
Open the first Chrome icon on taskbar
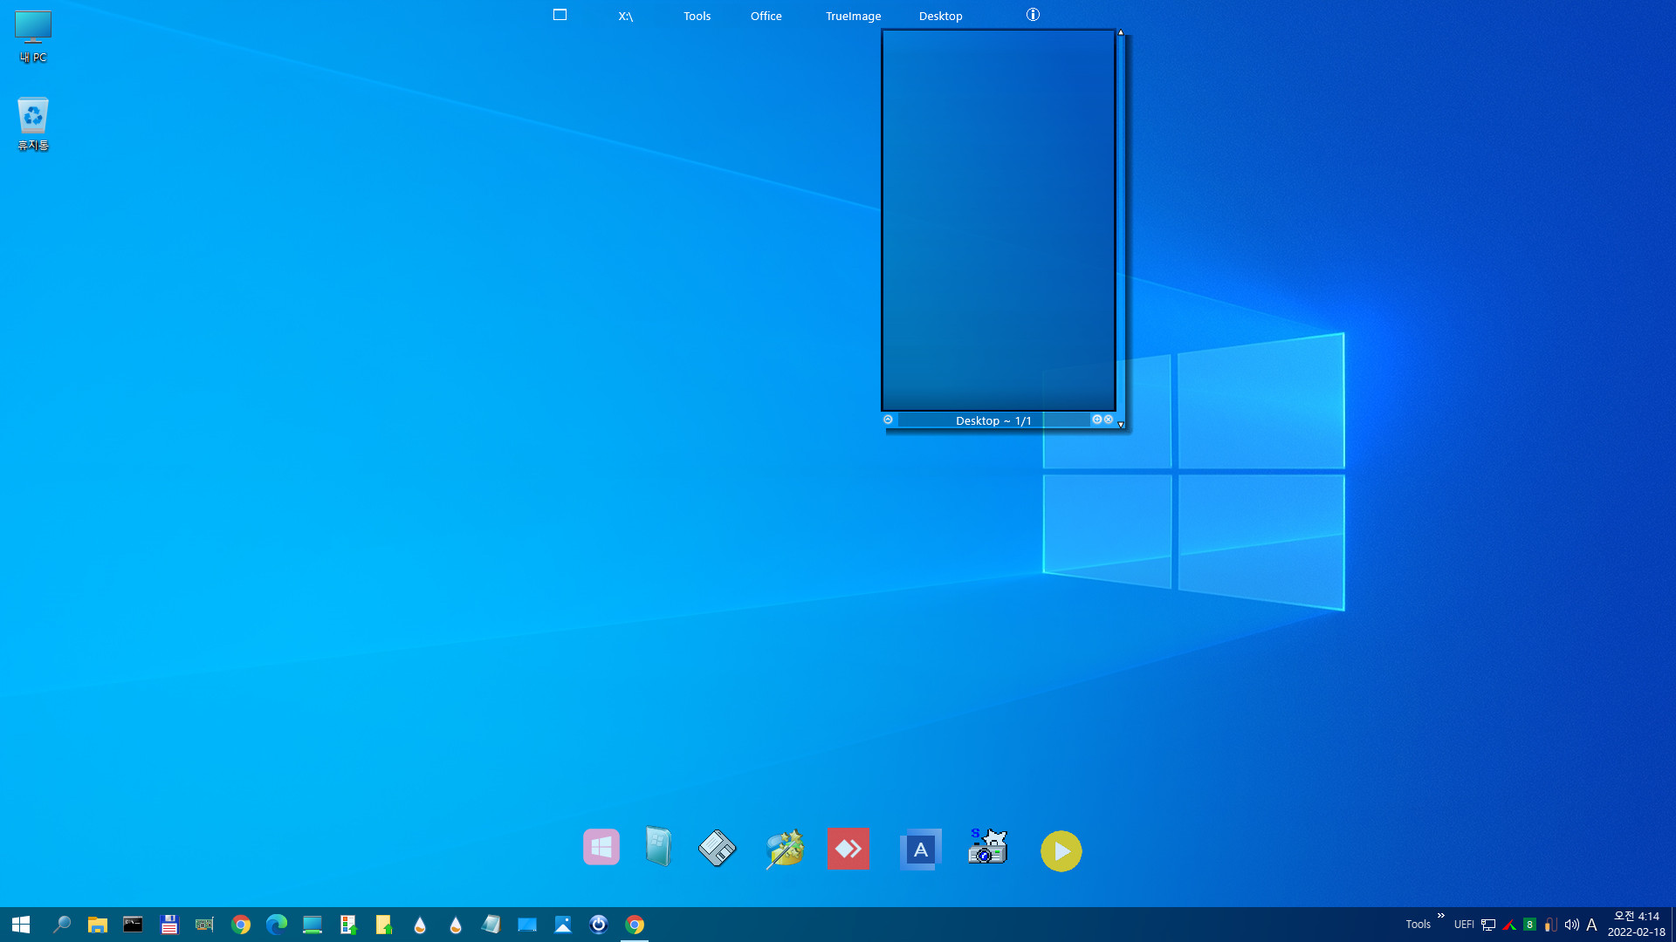coord(240,925)
